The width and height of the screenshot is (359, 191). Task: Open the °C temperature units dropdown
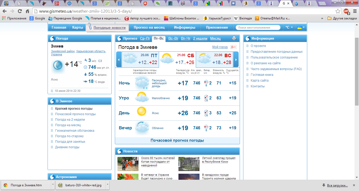coord(289,28)
